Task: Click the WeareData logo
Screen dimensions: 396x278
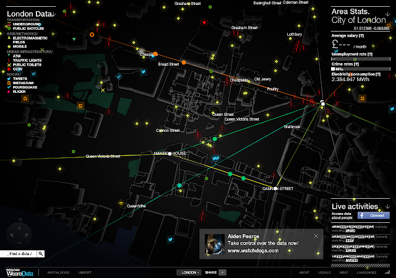Action: (20, 272)
